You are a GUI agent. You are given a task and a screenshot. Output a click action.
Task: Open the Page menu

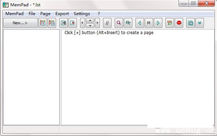click(x=45, y=14)
